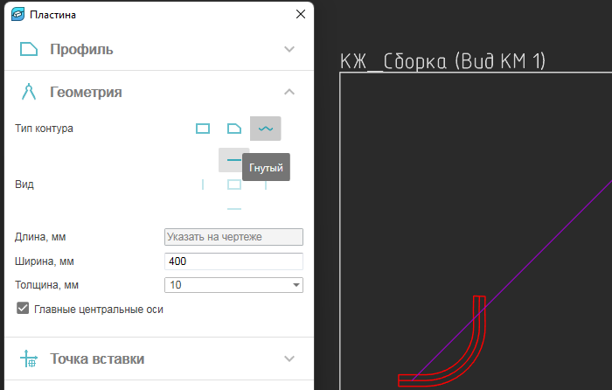Close the Пластина dialog

301,15
